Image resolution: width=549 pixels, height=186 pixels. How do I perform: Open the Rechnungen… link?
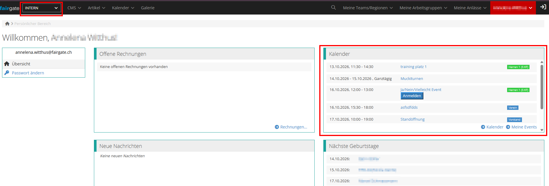click(294, 127)
